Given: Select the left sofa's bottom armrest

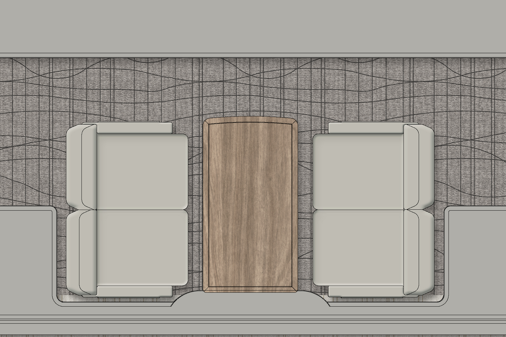Looking at the screenshot, I should coord(134,291).
